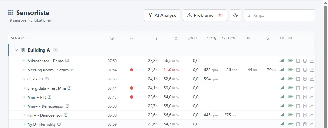Click the lightbulb light column header
The width and height of the screenshot is (328, 128).
click(268, 38)
